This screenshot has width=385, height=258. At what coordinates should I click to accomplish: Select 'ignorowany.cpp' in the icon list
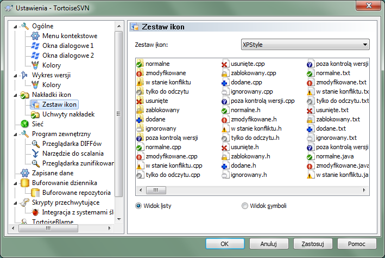click(x=251, y=91)
